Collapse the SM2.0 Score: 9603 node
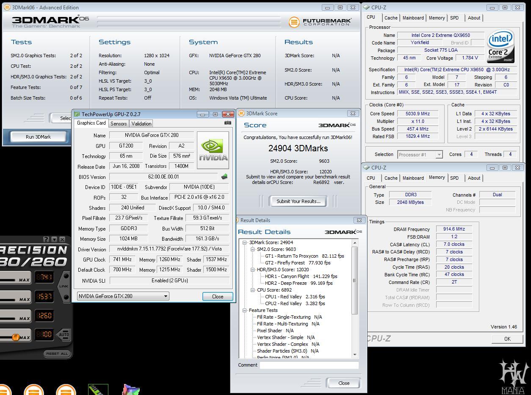 (252, 249)
